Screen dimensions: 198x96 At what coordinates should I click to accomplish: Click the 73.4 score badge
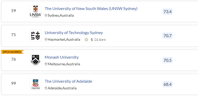[167, 12]
